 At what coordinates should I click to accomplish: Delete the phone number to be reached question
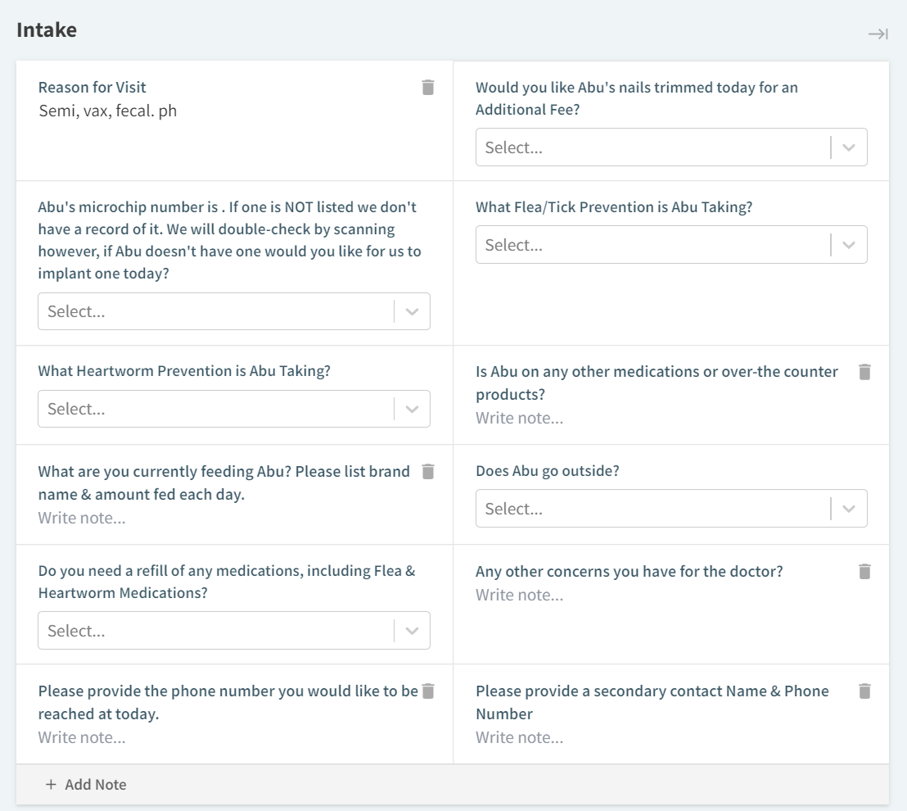[427, 691]
